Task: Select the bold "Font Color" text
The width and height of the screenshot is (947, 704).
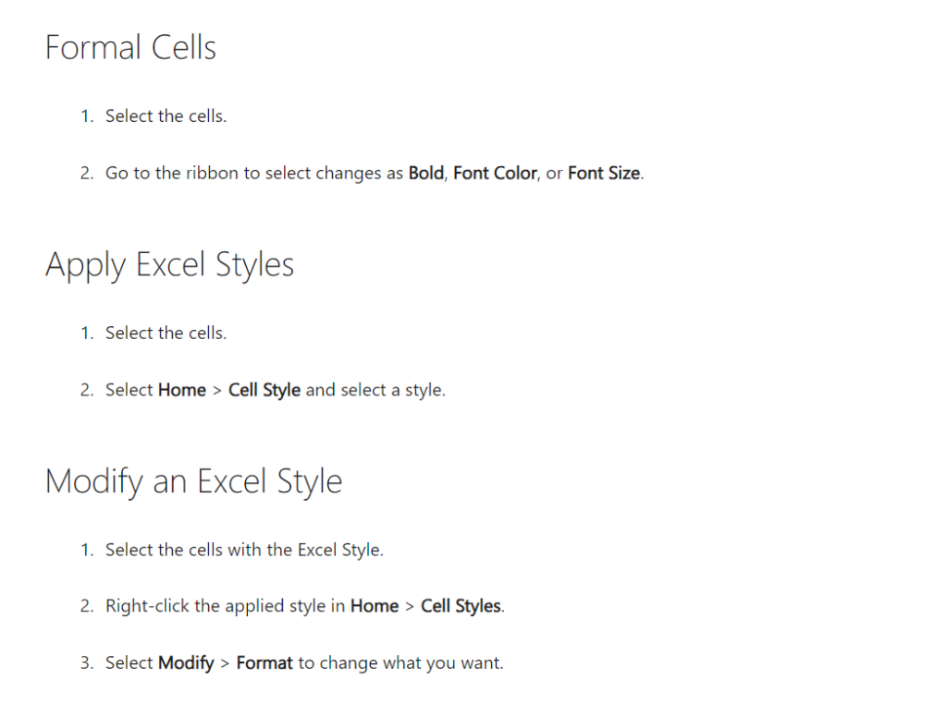Action: [495, 174]
